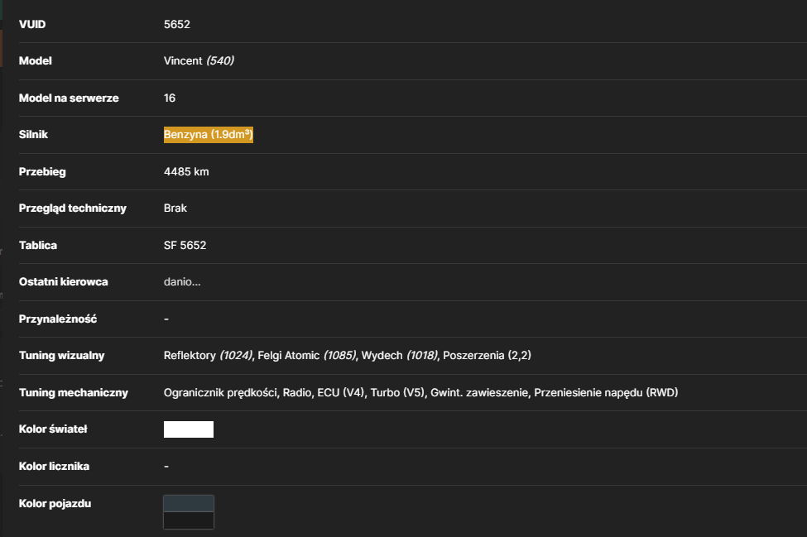This screenshot has width=807, height=537.
Task: Click ECU (V4) tuning entry
Action: (340, 392)
